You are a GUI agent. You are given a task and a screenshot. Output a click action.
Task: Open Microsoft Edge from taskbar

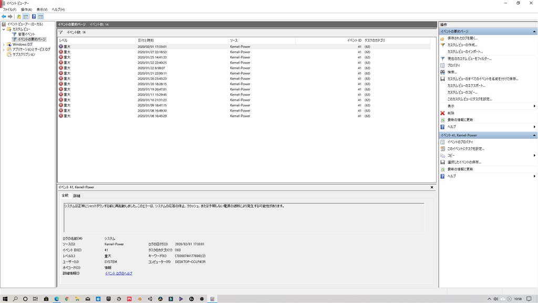coord(57,299)
